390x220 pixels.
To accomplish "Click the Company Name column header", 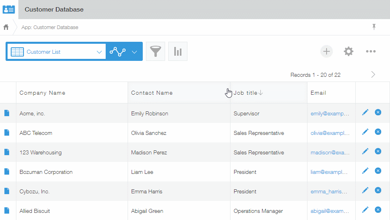I will coord(42,93).
